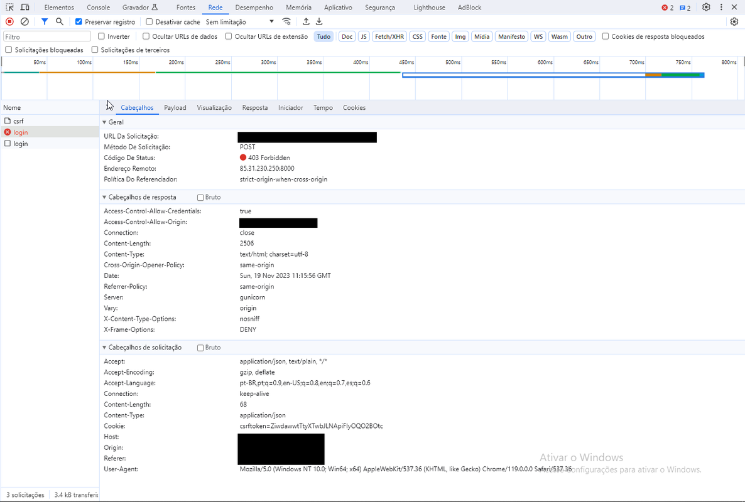Open the AdBlock tab
745x502 pixels.
pyautogui.click(x=469, y=8)
